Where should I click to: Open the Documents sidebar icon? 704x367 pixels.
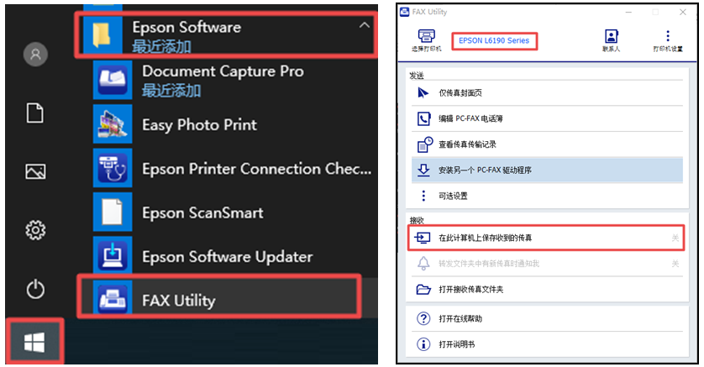(35, 113)
